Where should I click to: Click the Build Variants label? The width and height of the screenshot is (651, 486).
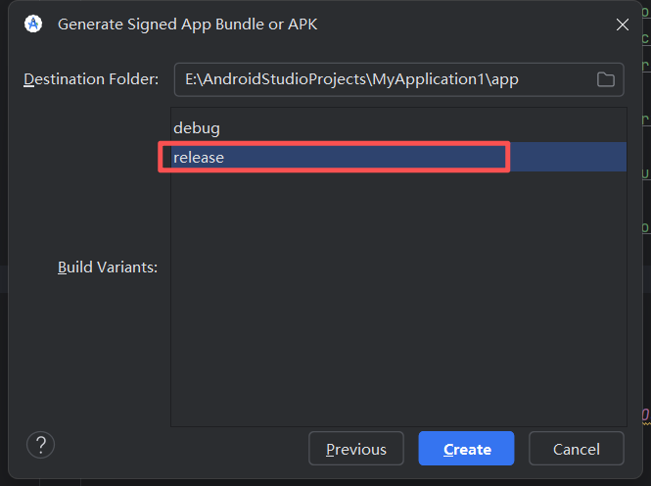pos(108,267)
